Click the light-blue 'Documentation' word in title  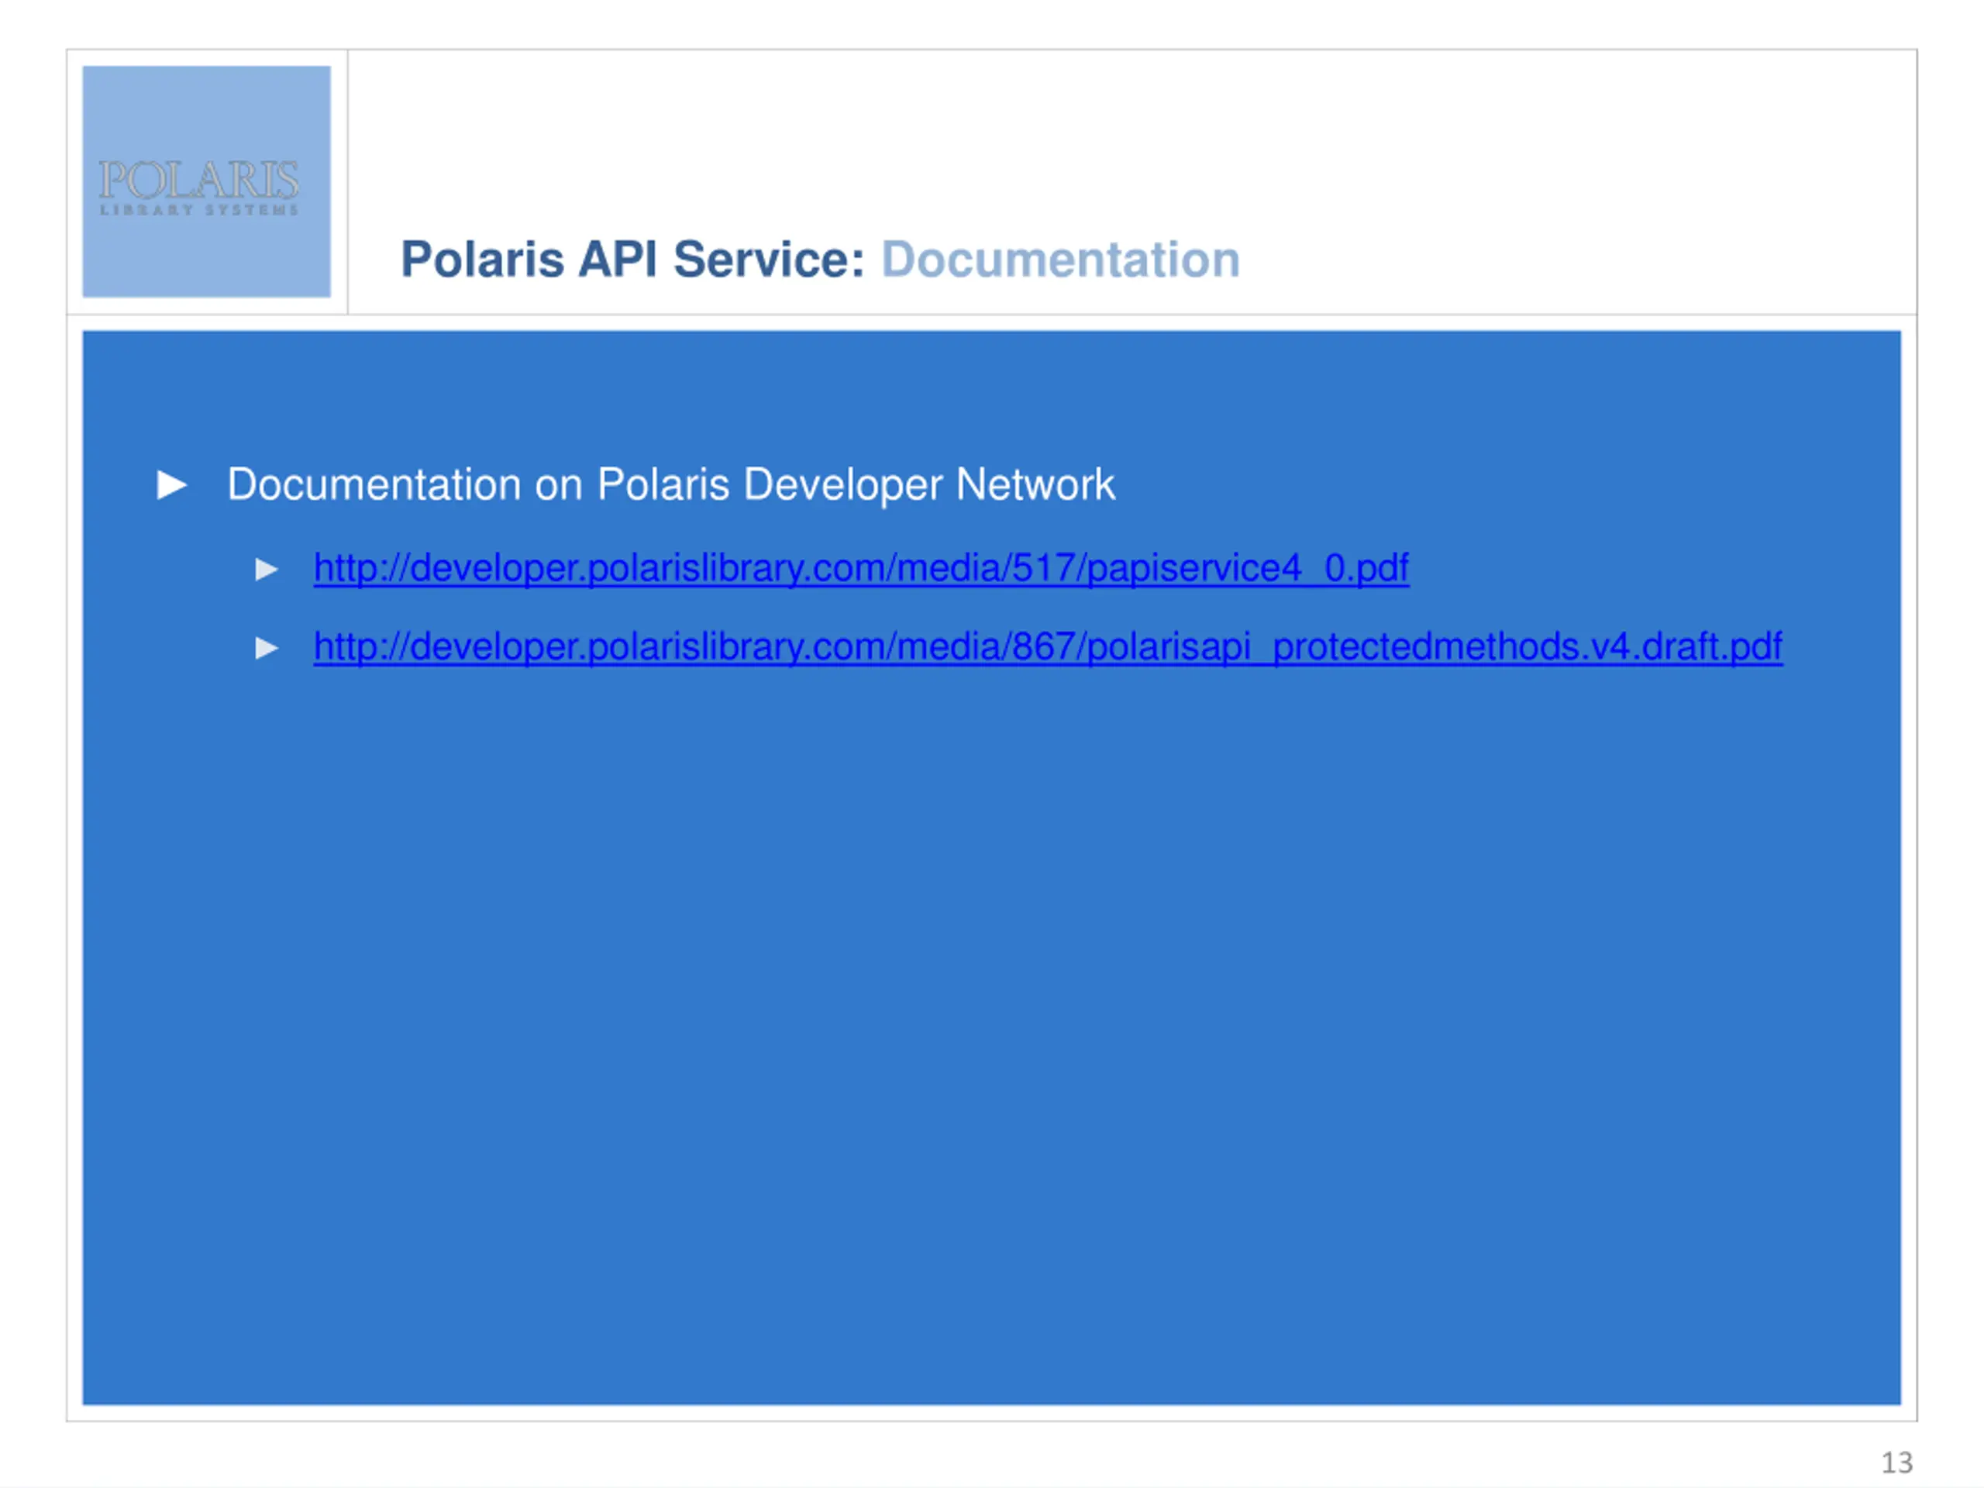(x=1060, y=260)
